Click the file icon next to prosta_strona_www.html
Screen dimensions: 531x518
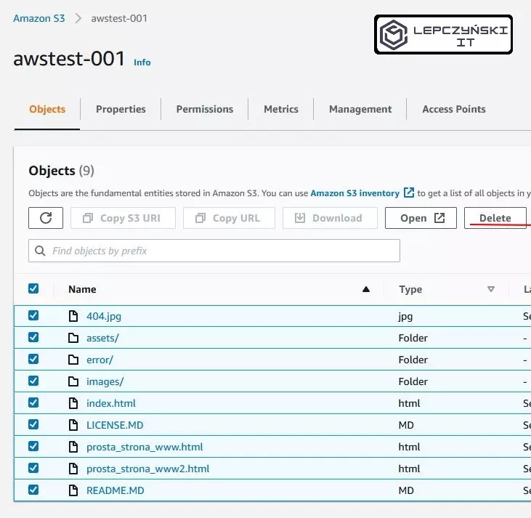pyautogui.click(x=73, y=447)
